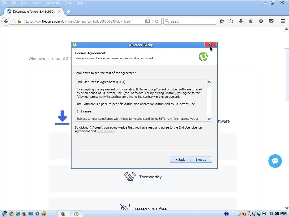The width and height of the screenshot is (289, 217).
Task: Launch Firefox from the quick launch bar
Action: point(24,214)
